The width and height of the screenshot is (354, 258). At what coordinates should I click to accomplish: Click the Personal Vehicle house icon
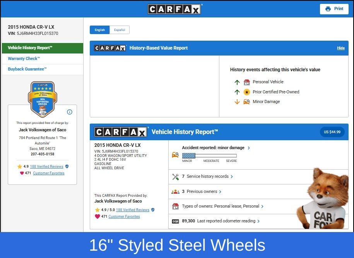point(247,82)
